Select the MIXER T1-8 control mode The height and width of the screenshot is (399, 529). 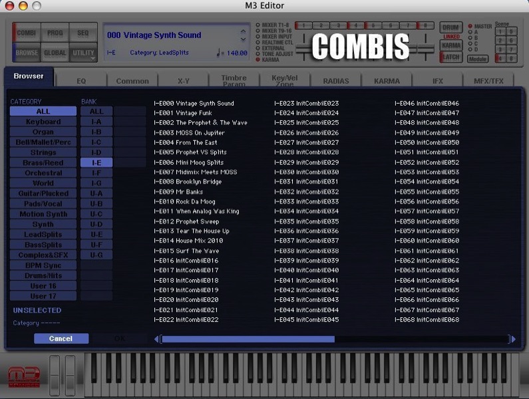click(258, 25)
